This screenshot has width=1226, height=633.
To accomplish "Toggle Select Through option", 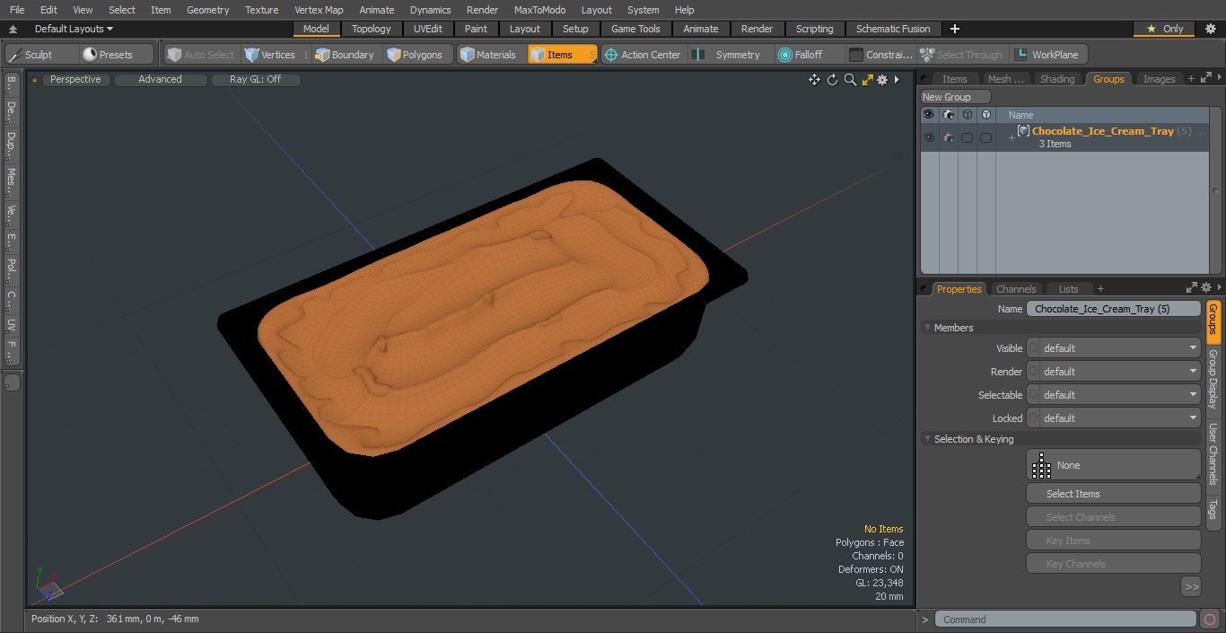I will tap(961, 55).
